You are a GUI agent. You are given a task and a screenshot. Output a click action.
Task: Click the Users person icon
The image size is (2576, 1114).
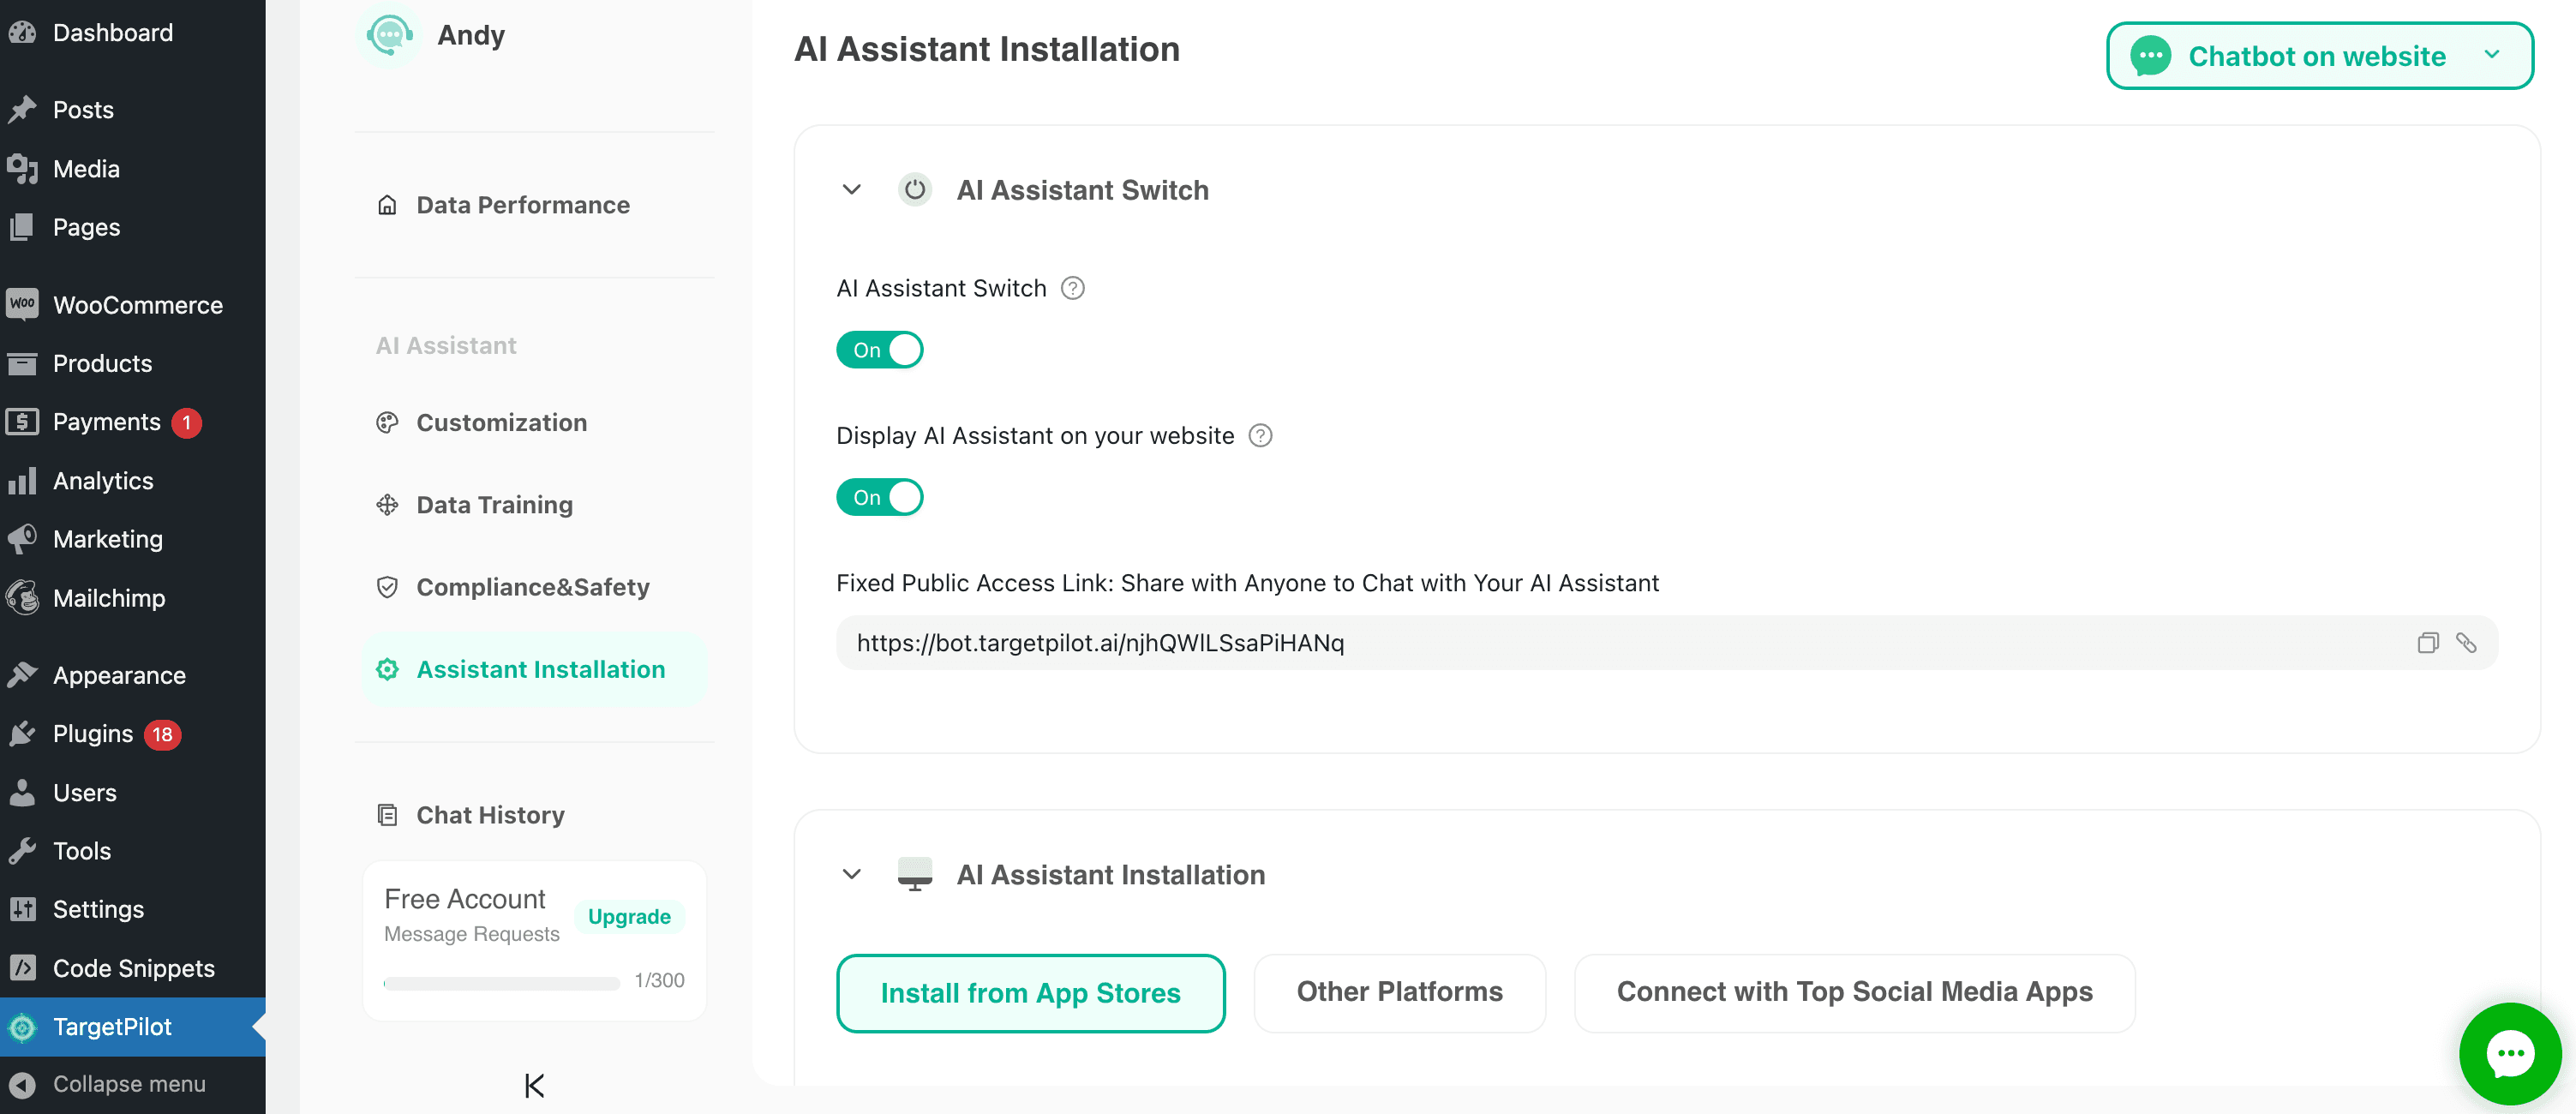(22, 792)
